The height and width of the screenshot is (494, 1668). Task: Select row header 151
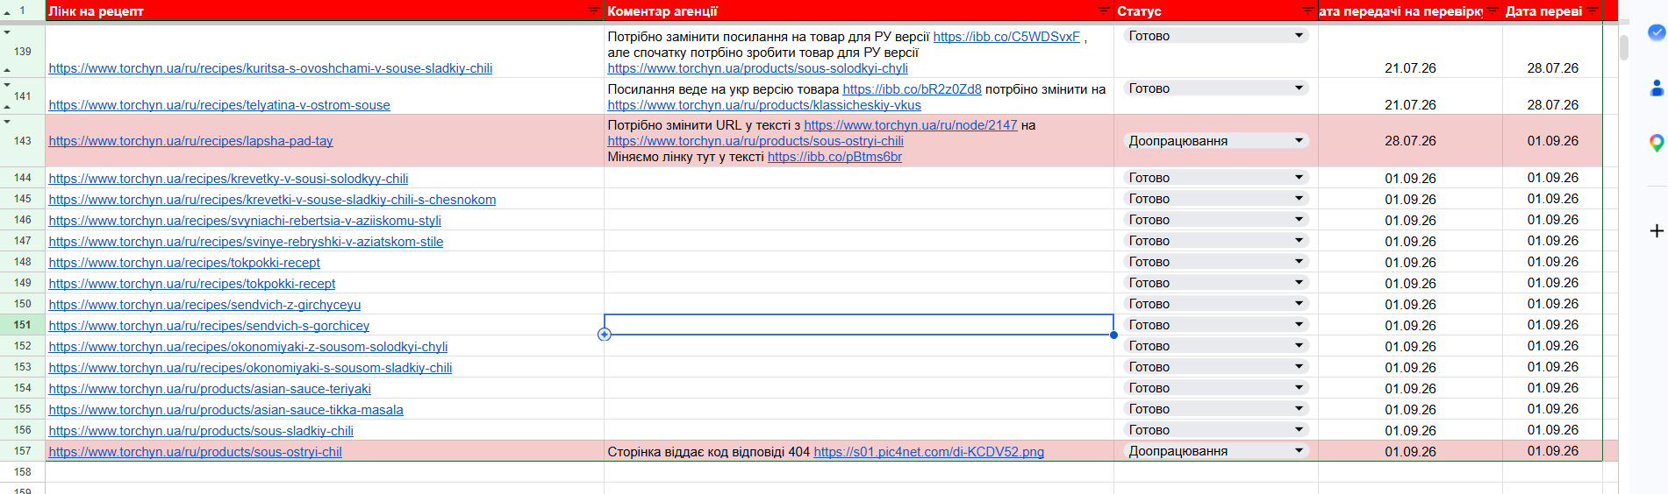click(22, 325)
